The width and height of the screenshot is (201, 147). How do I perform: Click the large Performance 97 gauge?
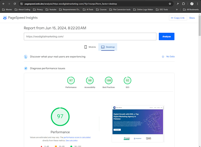tap(60, 117)
